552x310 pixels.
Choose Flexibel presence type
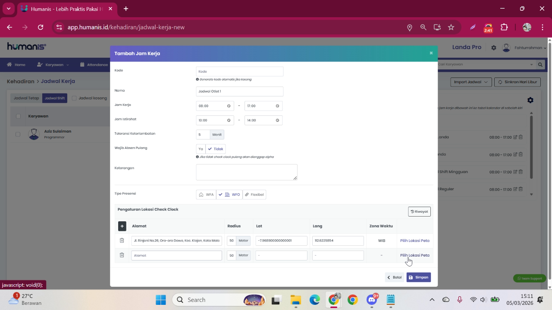pyautogui.click(x=254, y=195)
